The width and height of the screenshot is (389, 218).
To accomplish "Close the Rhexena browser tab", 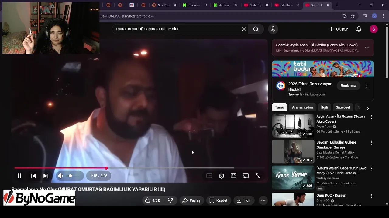I will tap(206, 5).
